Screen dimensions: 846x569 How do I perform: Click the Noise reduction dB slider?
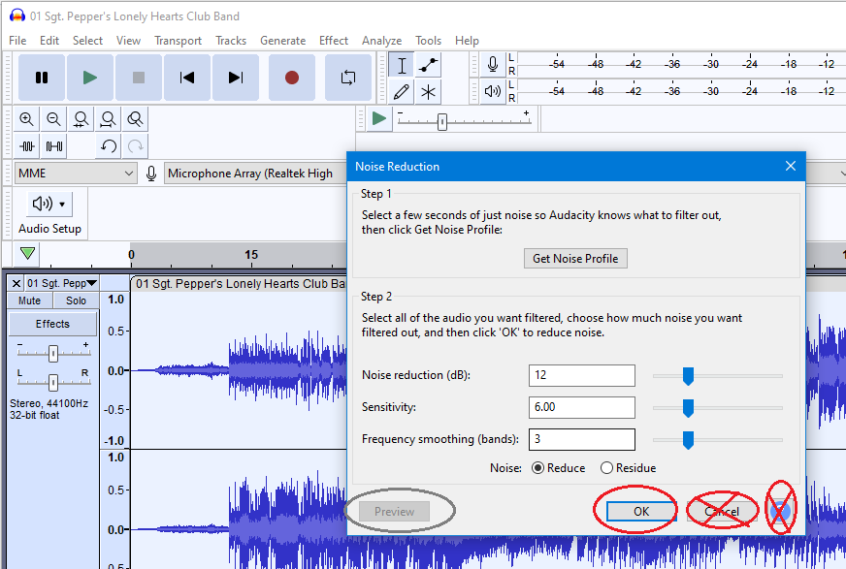(x=690, y=375)
